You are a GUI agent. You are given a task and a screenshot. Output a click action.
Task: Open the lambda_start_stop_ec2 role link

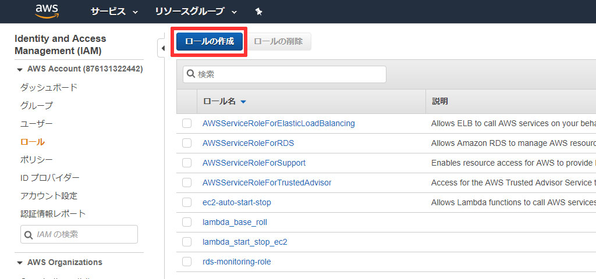coord(245,242)
